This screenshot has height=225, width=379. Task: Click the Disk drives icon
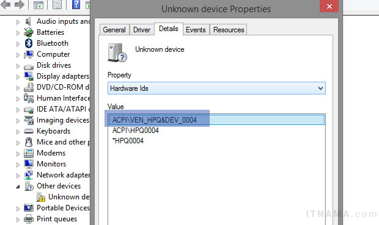[x=29, y=66]
